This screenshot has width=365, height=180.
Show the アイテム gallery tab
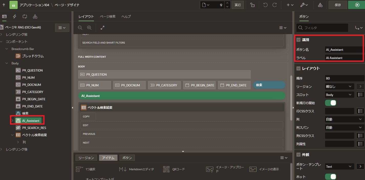pyautogui.click(x=108, y=158)
